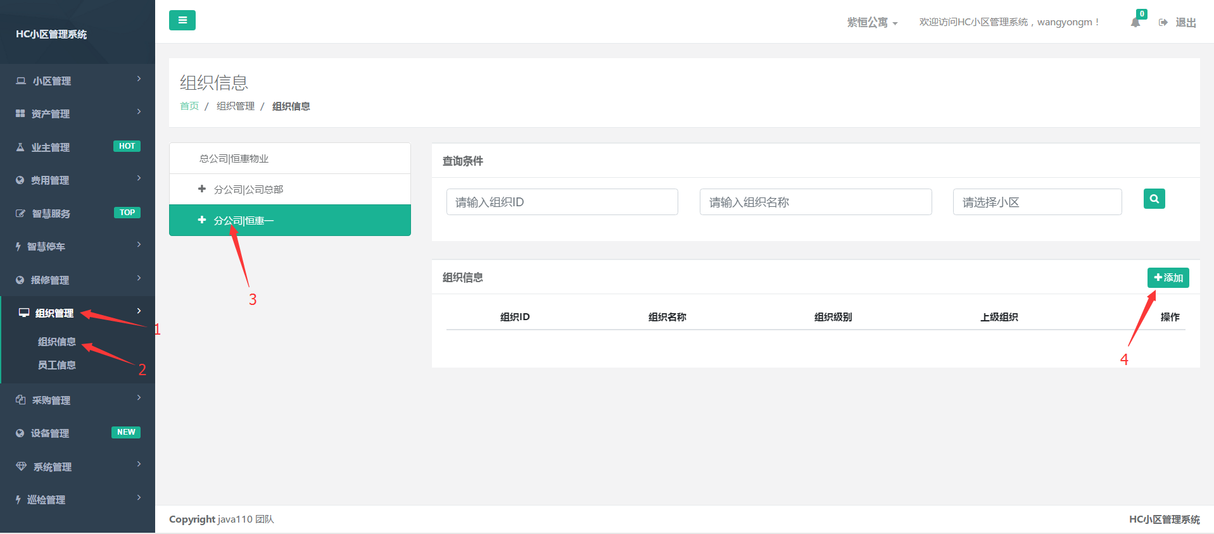1214x534 pixels.
Task: Open 小区管理 sidebar menu
Action: click(77, 80)
